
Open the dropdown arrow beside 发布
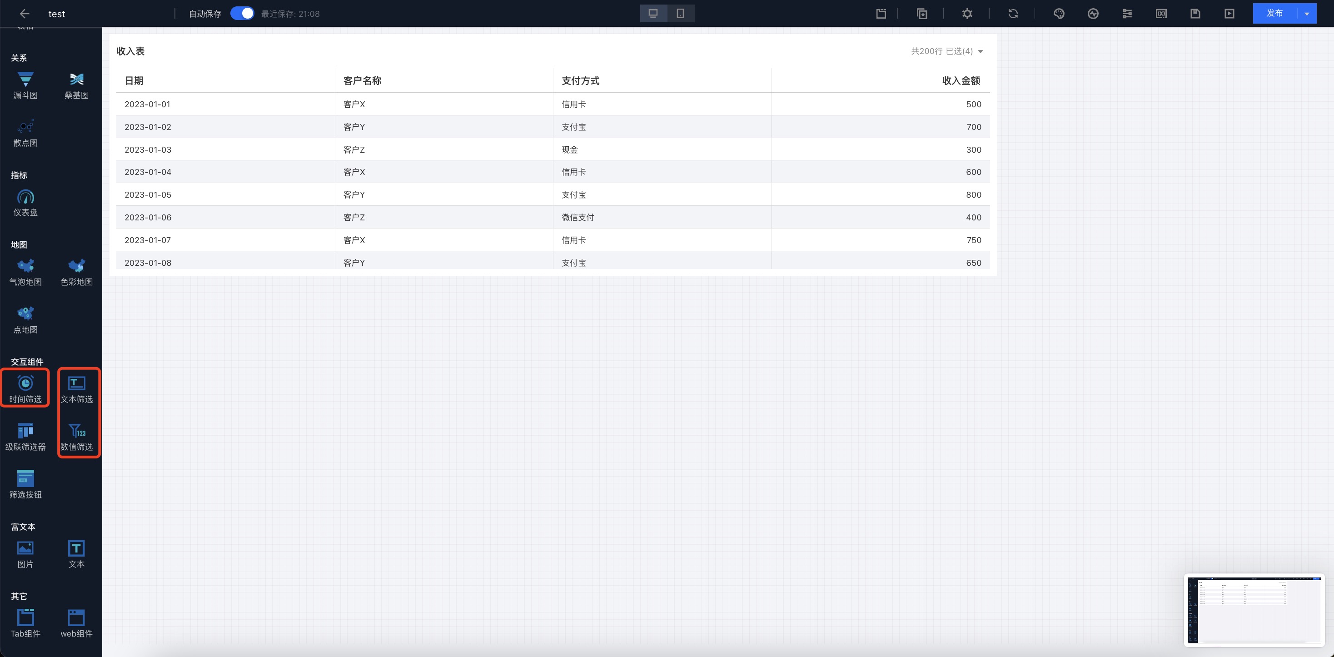click(x=1307, y=14)
